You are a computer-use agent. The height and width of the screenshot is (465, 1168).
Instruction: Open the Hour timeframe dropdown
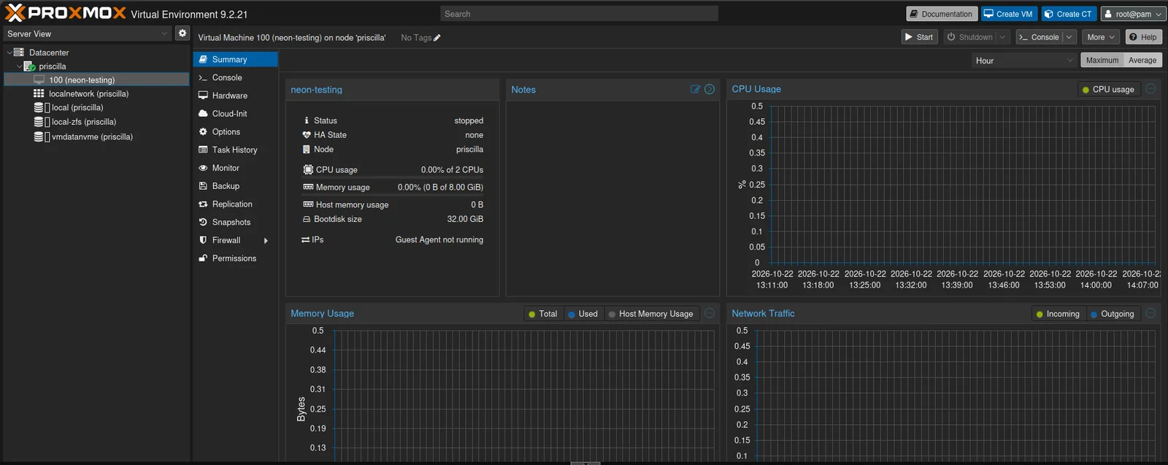point(1070,61)
